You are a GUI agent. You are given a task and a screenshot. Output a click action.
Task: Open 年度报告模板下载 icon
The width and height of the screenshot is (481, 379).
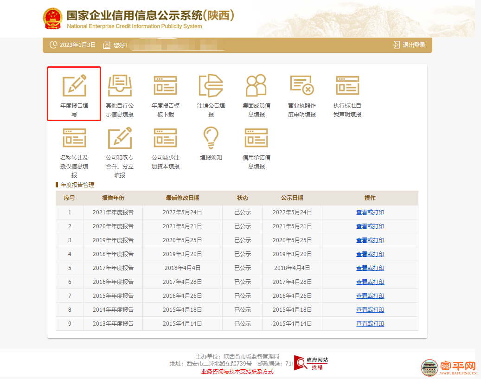pos(165,86)
